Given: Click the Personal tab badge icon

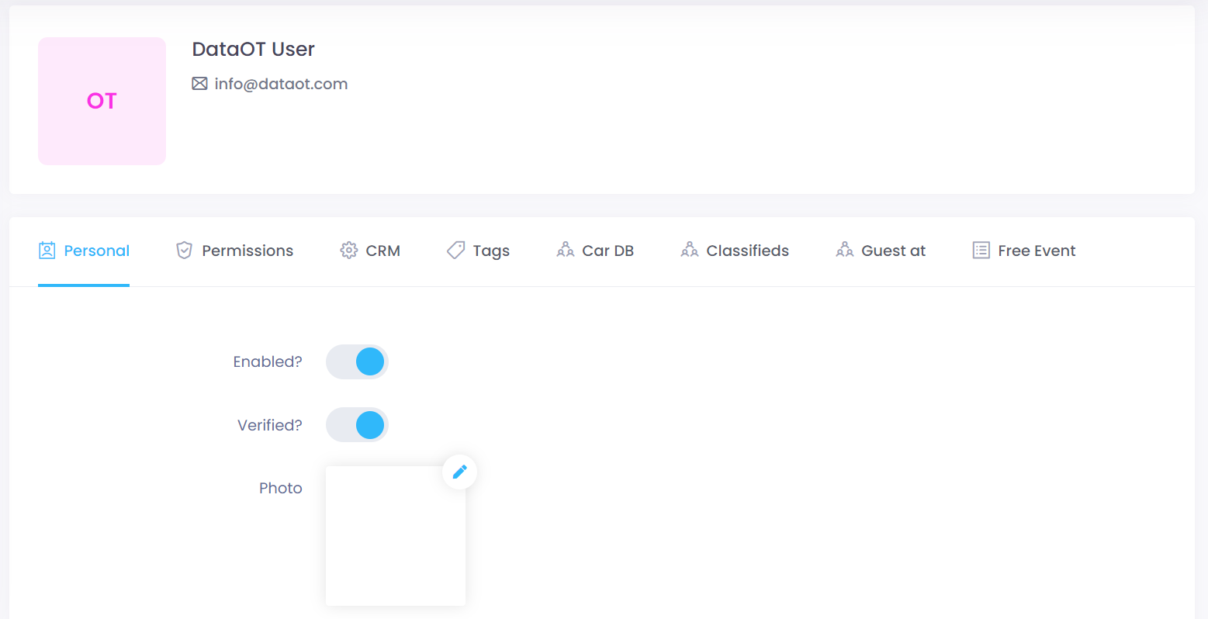Looking at the screenshot, I should click(47, 250).
